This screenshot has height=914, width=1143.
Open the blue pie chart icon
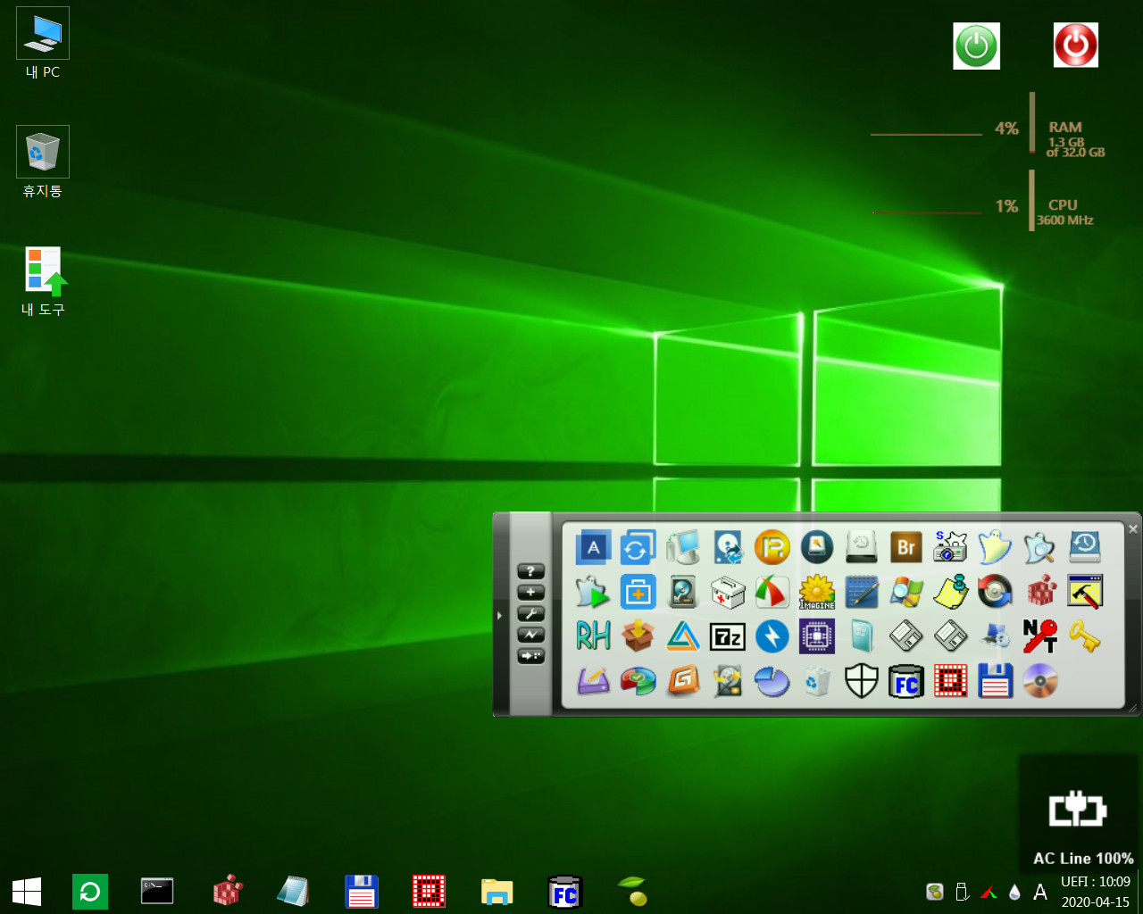772,681
